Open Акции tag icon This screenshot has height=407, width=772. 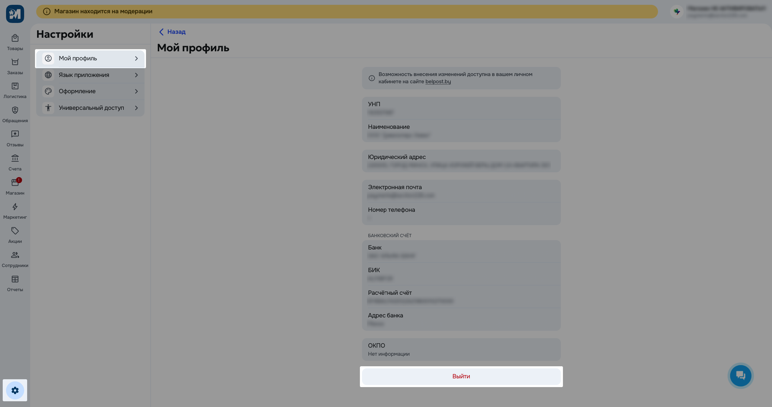click(x=15, y=231)
